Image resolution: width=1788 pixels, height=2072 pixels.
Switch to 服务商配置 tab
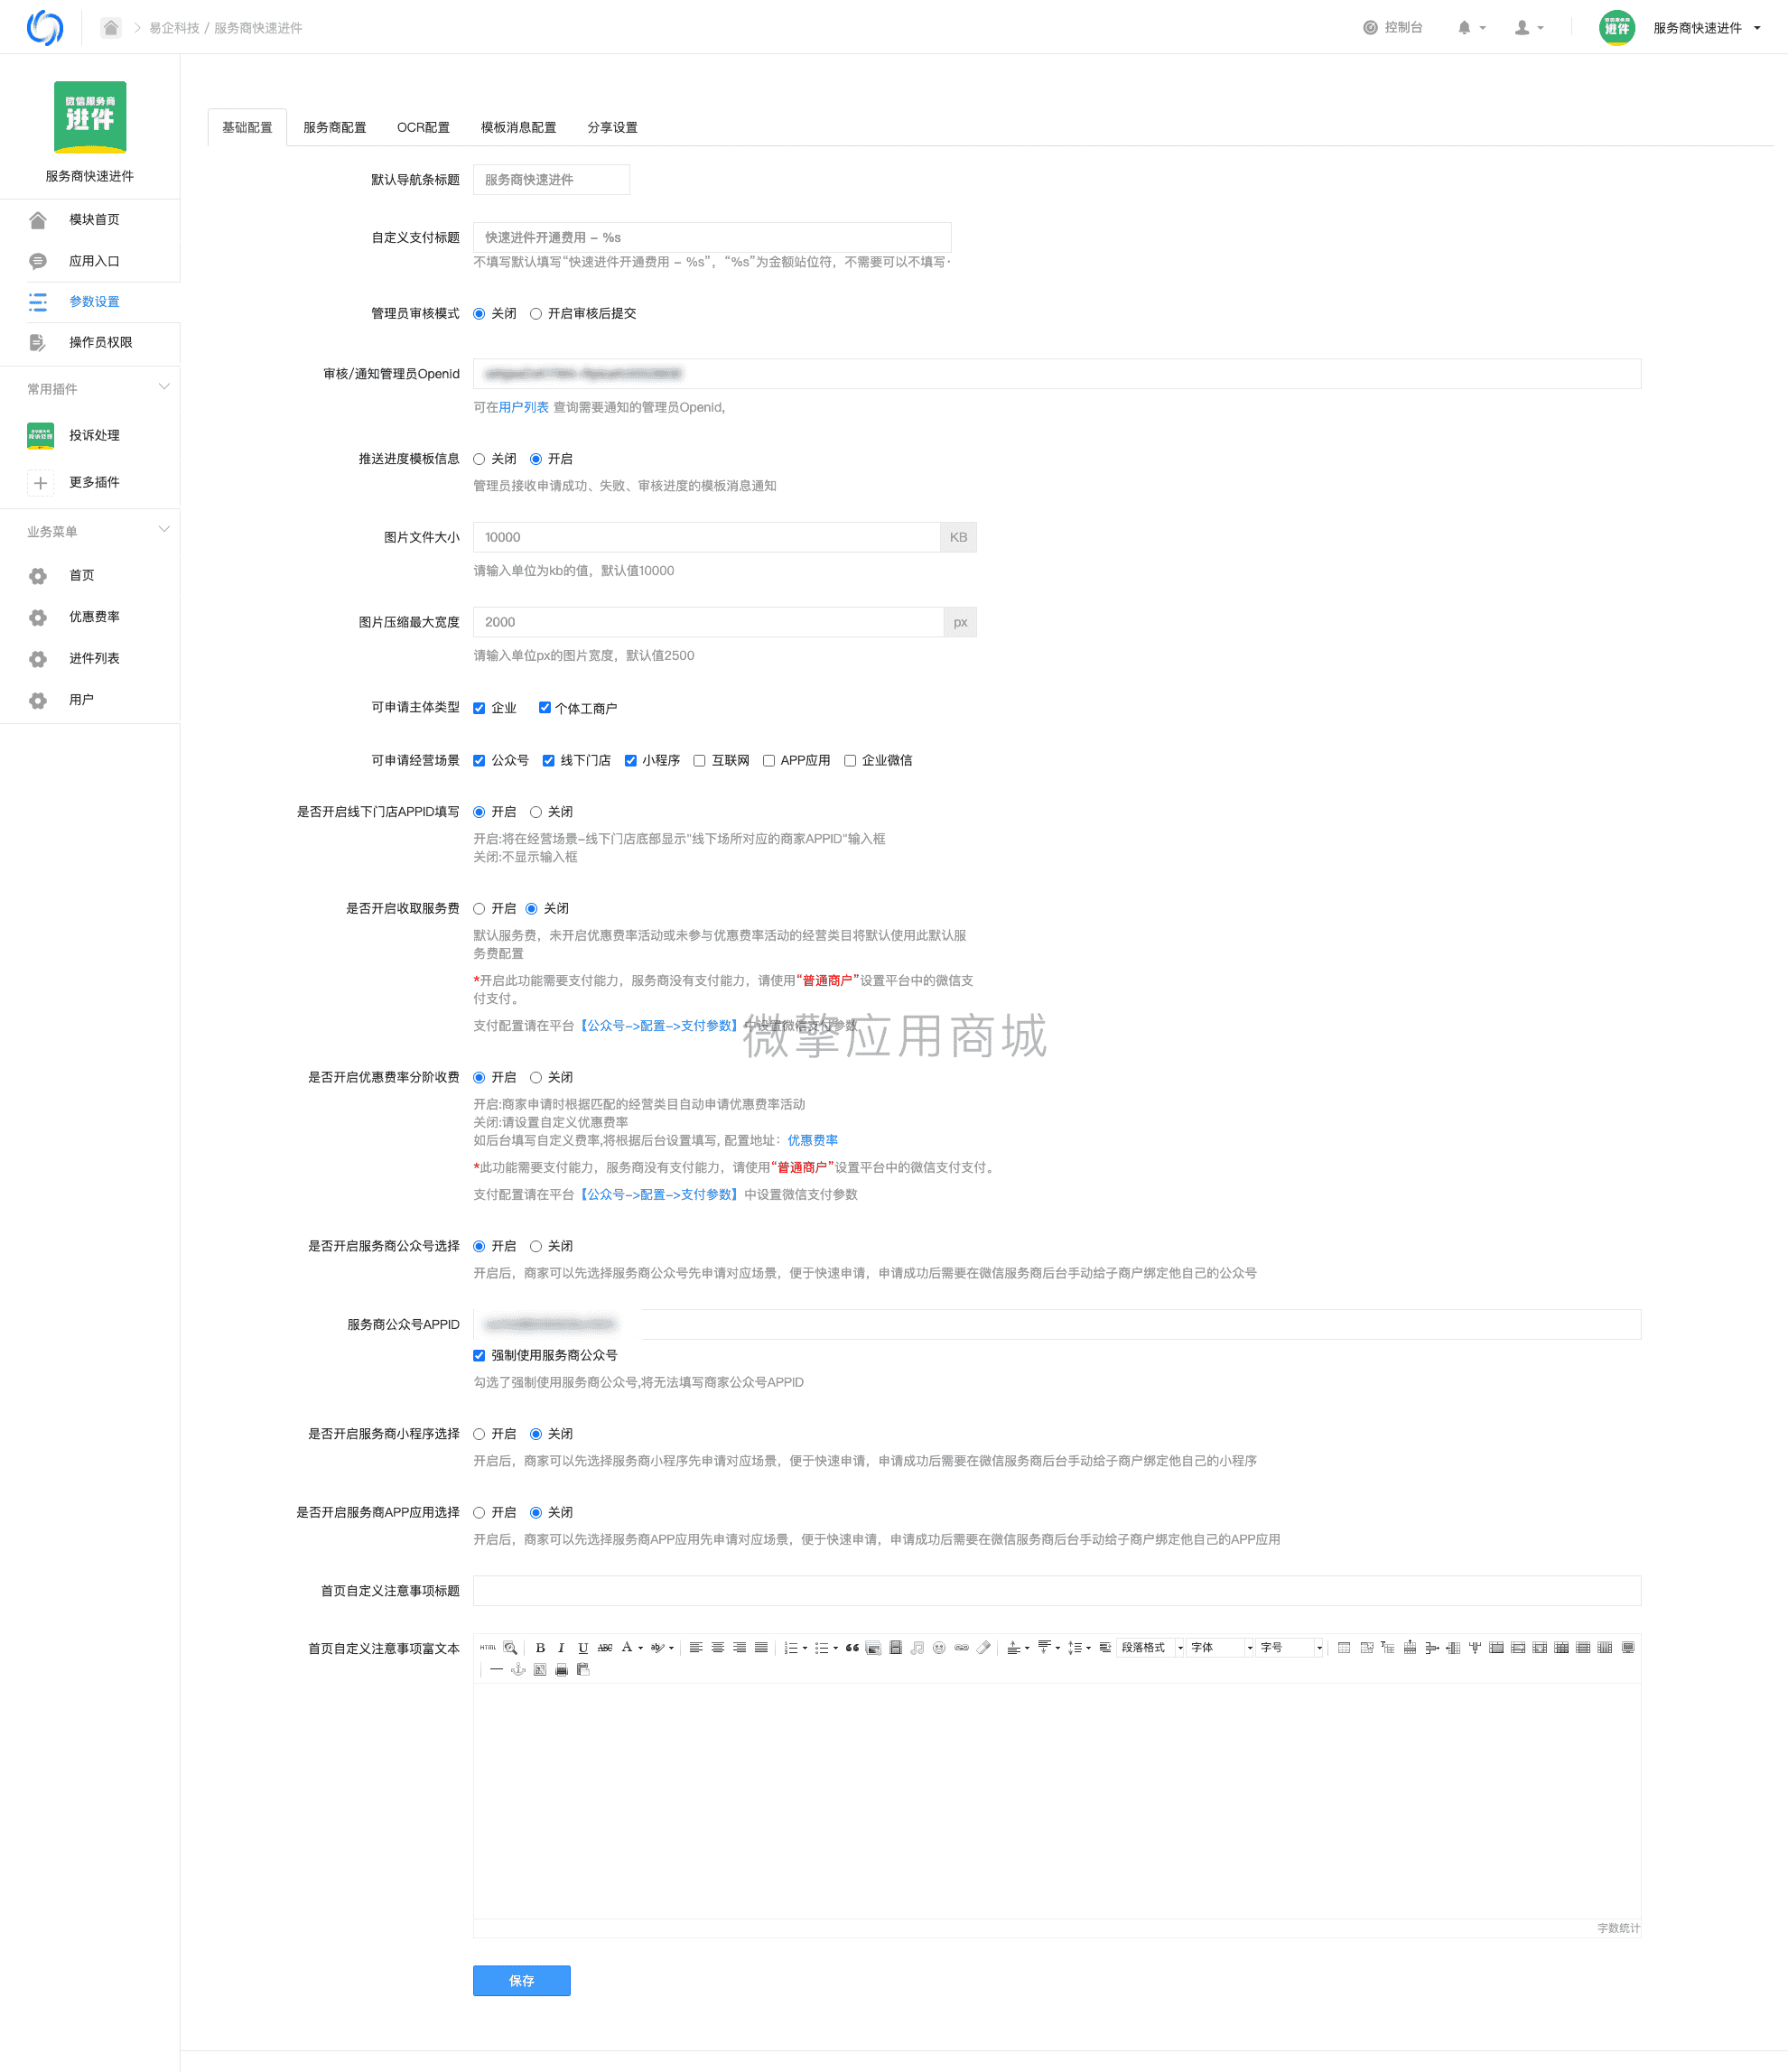click(335, 127)
